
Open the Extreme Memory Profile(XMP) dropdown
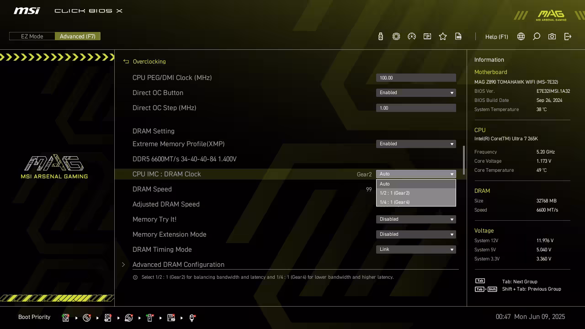(416, 144)
